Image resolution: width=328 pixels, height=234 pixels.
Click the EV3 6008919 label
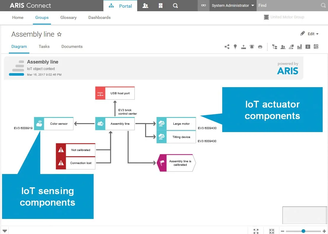[x=23, y=128]
